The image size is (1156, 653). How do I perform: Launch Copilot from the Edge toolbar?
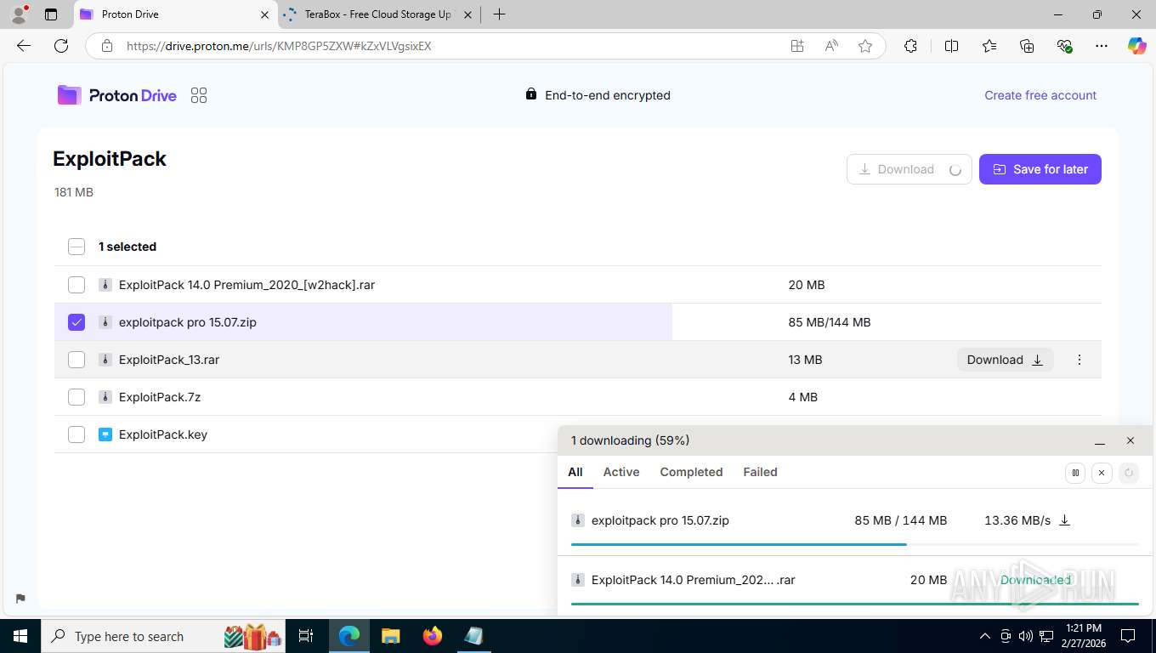pos(1137,46)
